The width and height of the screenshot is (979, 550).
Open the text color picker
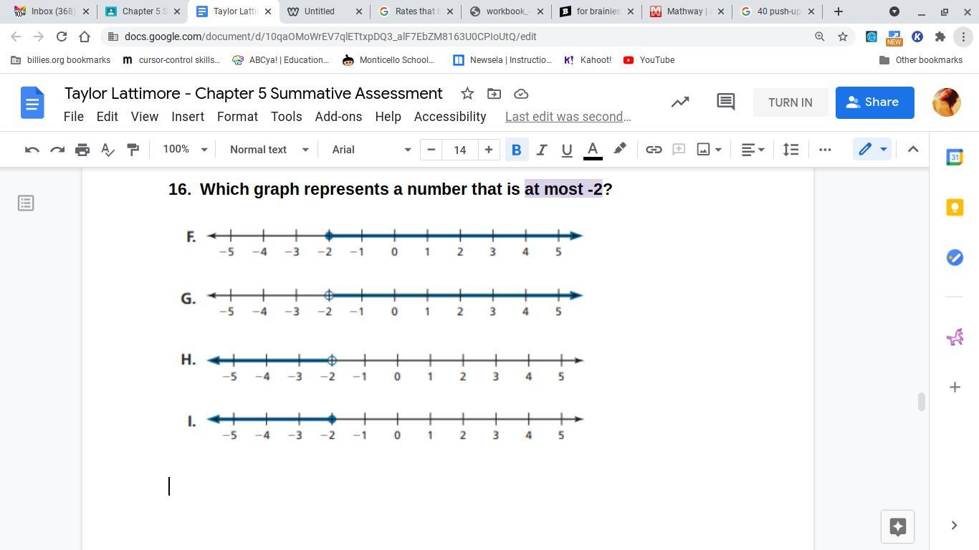tap(592, 150)
